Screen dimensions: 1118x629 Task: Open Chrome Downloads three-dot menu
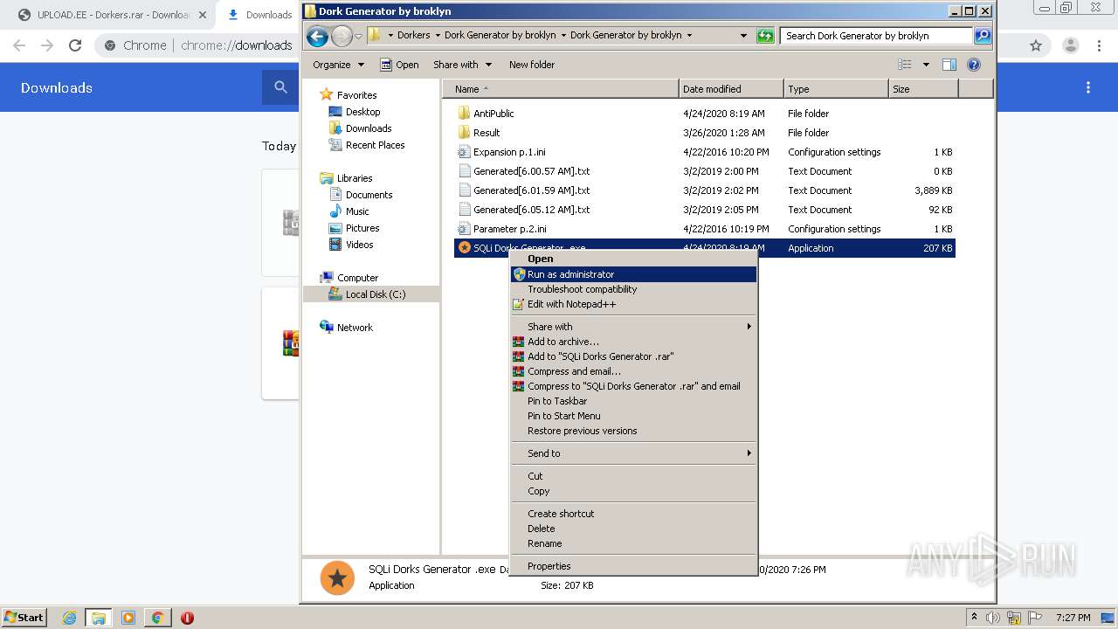1088,87
